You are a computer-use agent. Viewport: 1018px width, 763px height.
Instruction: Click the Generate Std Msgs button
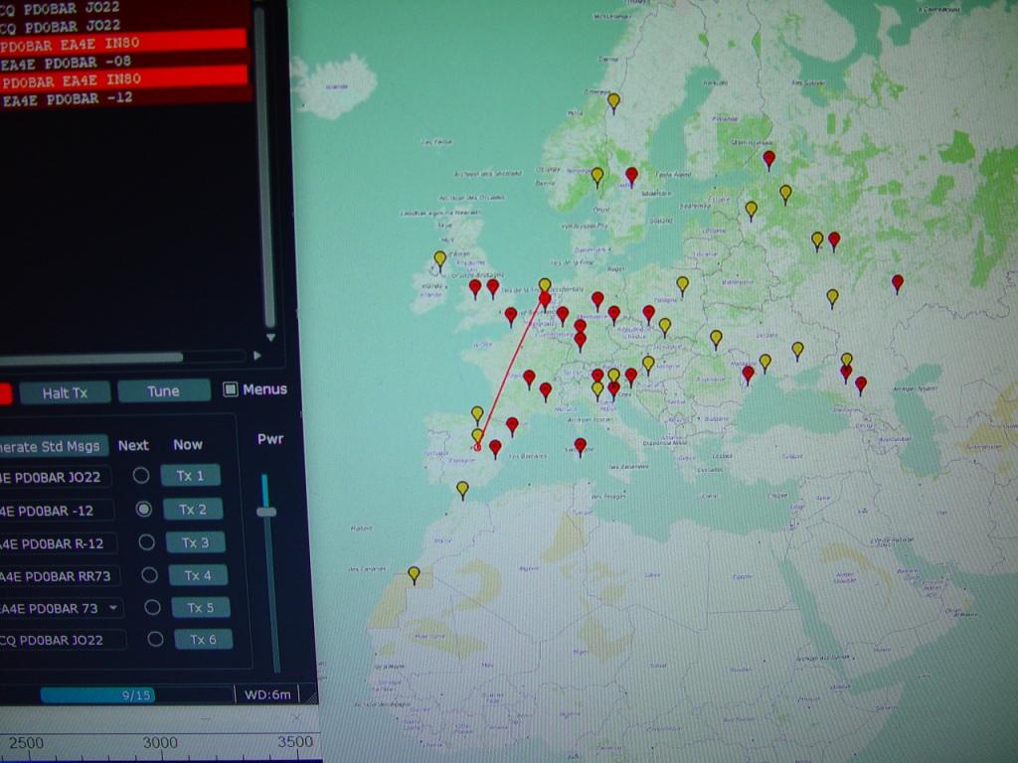[52, 446]
